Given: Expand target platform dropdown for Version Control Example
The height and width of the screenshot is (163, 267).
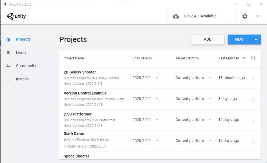Looking at the screenshot, I should click(x=210, y=99).
